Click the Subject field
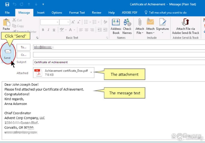This screenshot has height=143, width=205. tap(117, 62)
